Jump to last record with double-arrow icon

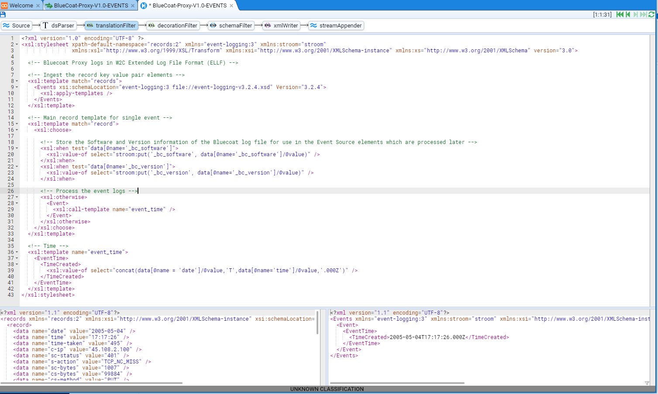click(643, 14)
